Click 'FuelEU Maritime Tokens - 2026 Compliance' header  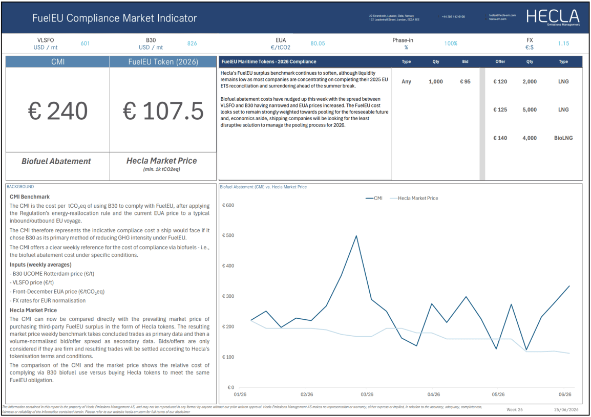click(269, 61)
